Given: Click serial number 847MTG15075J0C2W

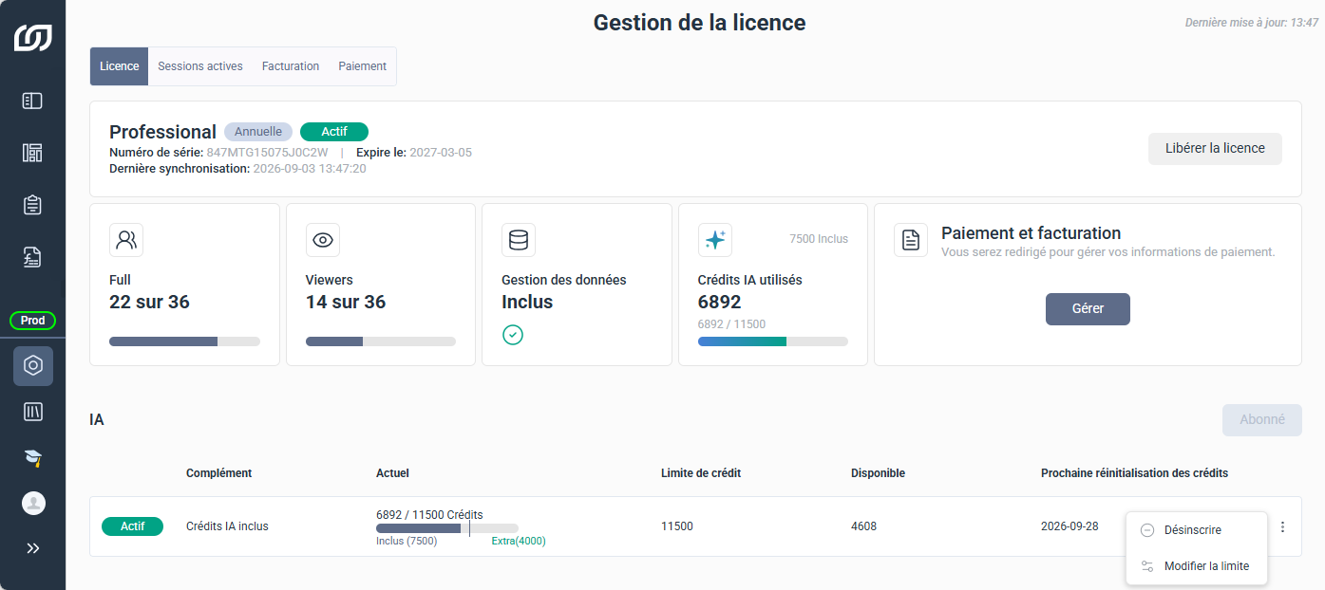Looking at the screenshot, I should (x=267, y=153).
